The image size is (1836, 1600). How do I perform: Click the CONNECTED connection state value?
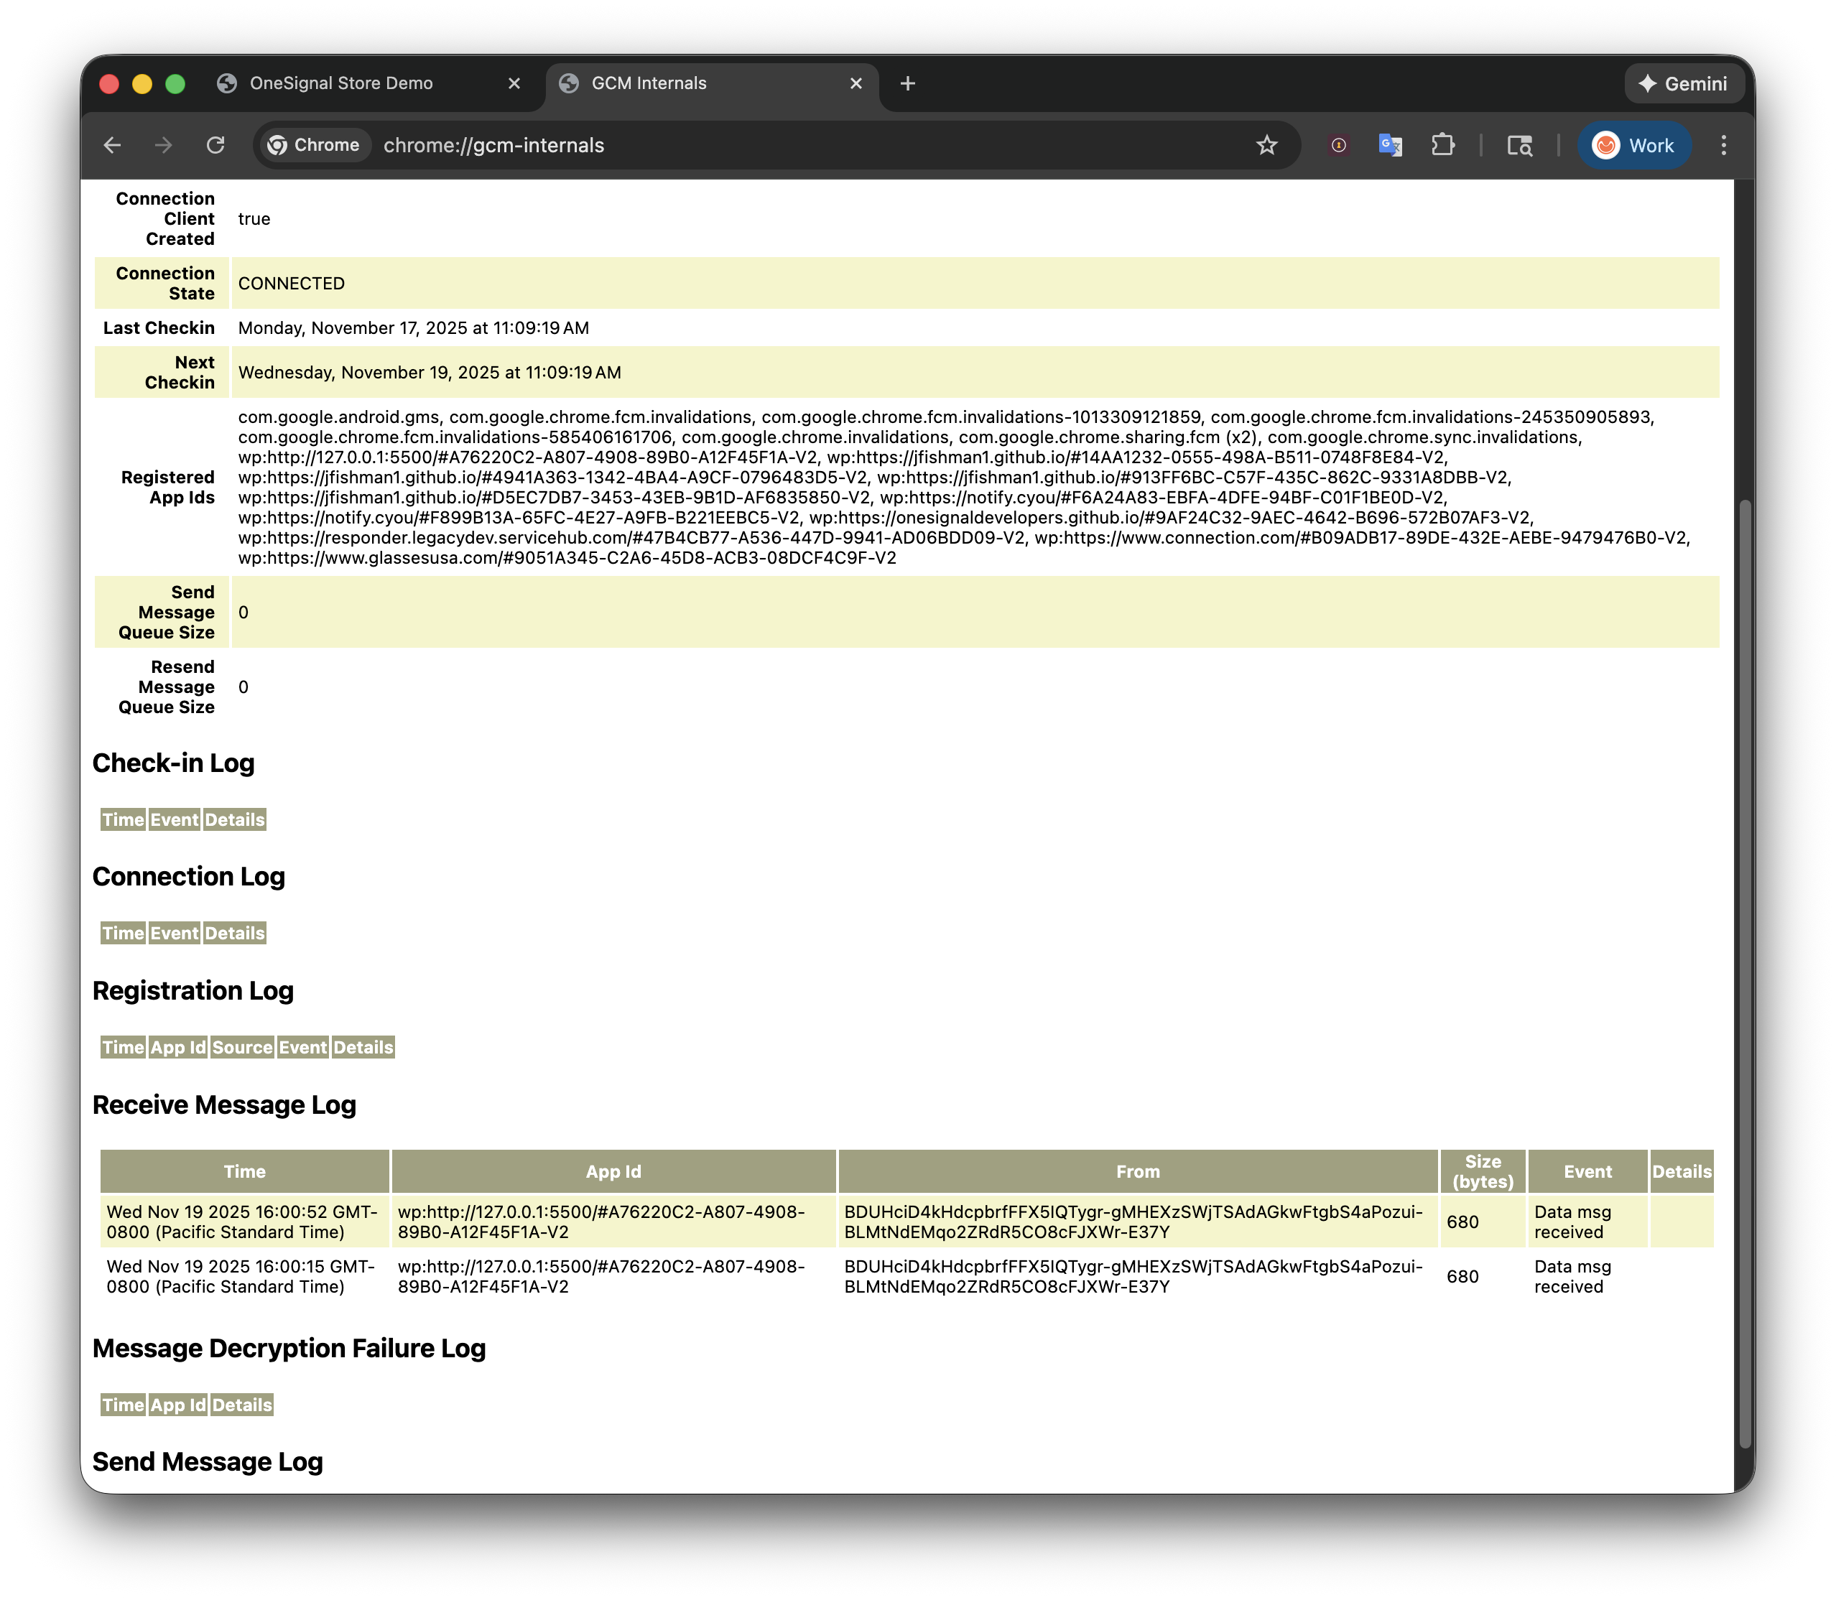pyautogui.click(x=291, y=283)
